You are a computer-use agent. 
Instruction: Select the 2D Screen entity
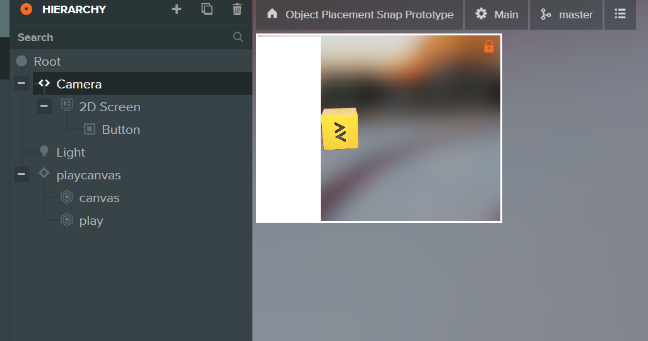(110, 107)
